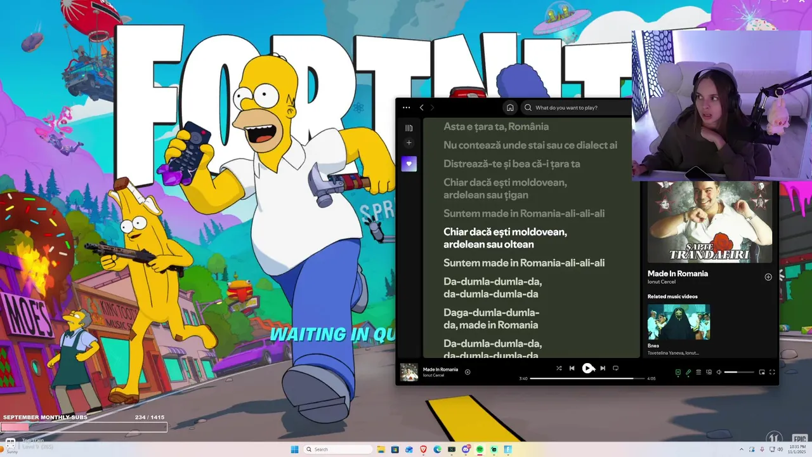The image size is (812, 457).
Task: Go back in Spotify navigation
Action: click(x=422, y=107)
